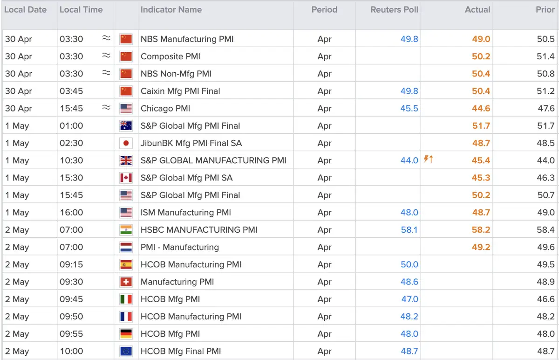559x360 pixels.
Task: Click the Netherlands flag beside PMI - Manufacturing
Action: [x=126, y=247]
